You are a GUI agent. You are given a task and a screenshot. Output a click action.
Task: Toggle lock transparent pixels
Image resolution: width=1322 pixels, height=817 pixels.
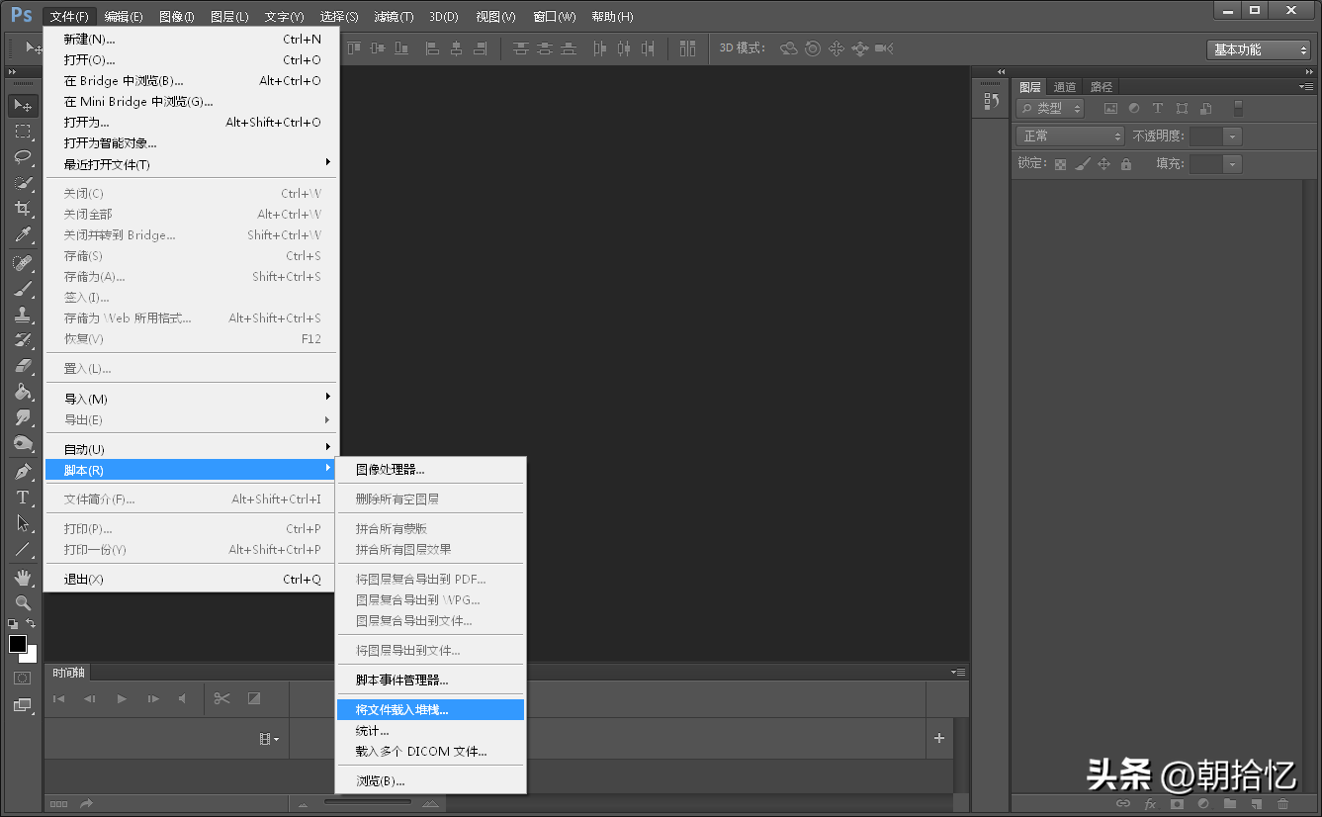point(1060,165)
